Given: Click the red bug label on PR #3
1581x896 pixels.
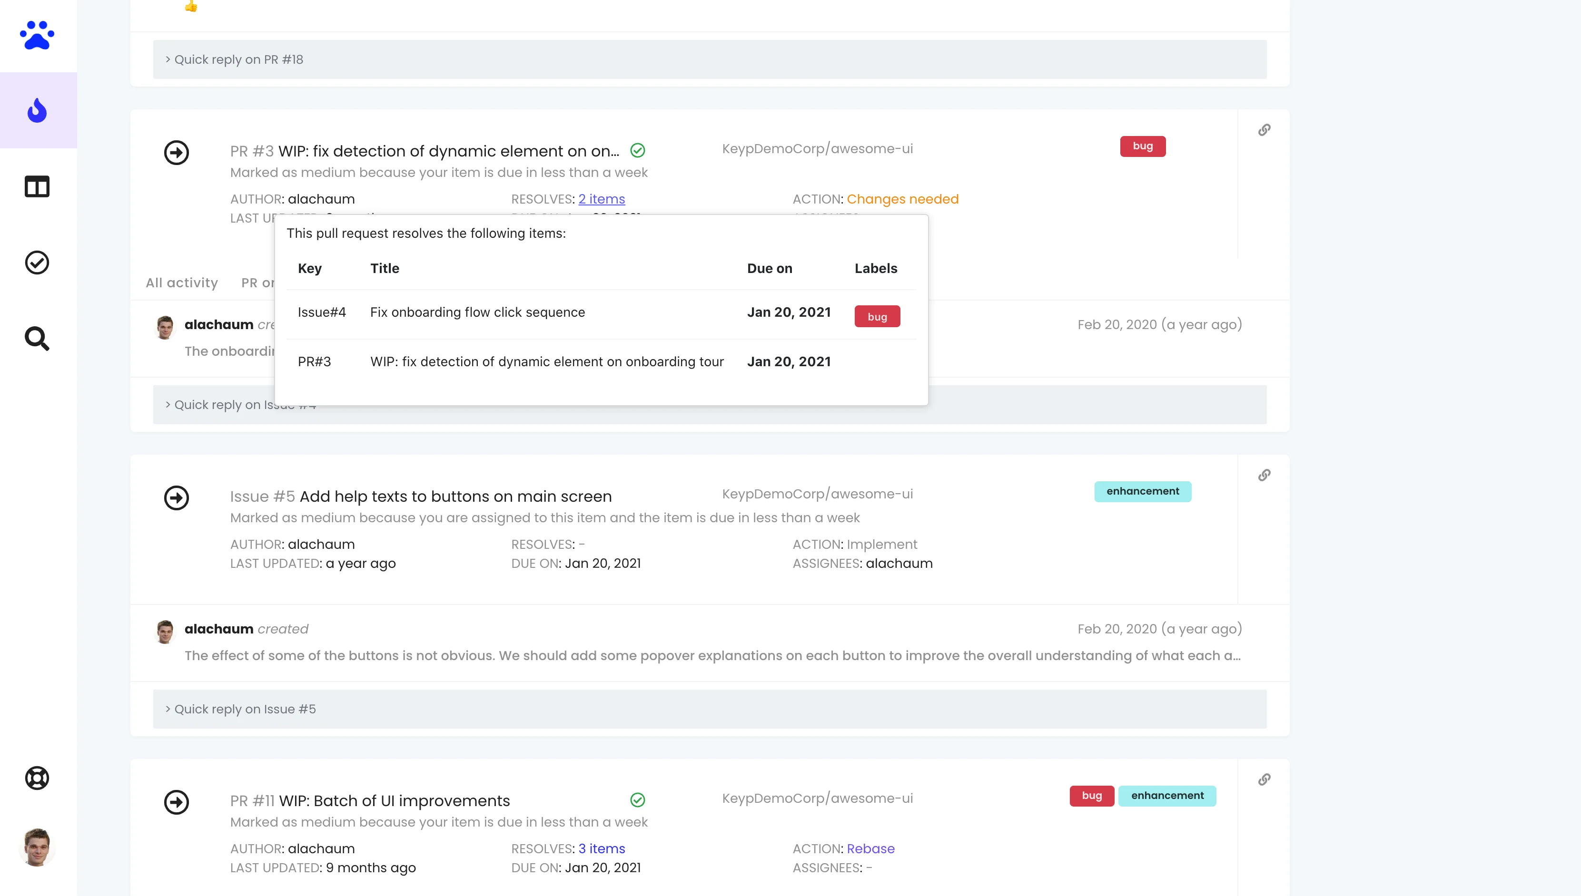Looking at the screenshot, I should pos(1142,146).
